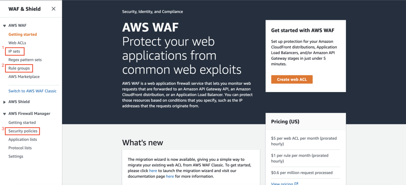Open Web ACLs in sidebar

pyautogui.click(x=17, y=43)
